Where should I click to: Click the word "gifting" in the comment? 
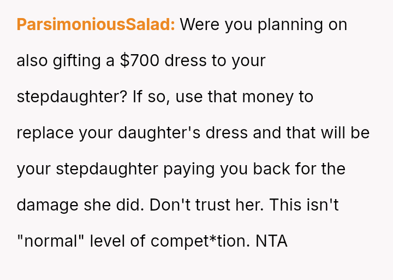(76, 61)
